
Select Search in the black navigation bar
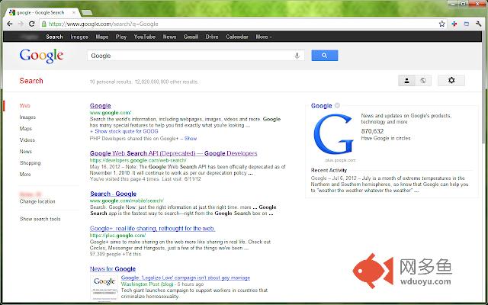pyautogui.click(x=54, y=37)
